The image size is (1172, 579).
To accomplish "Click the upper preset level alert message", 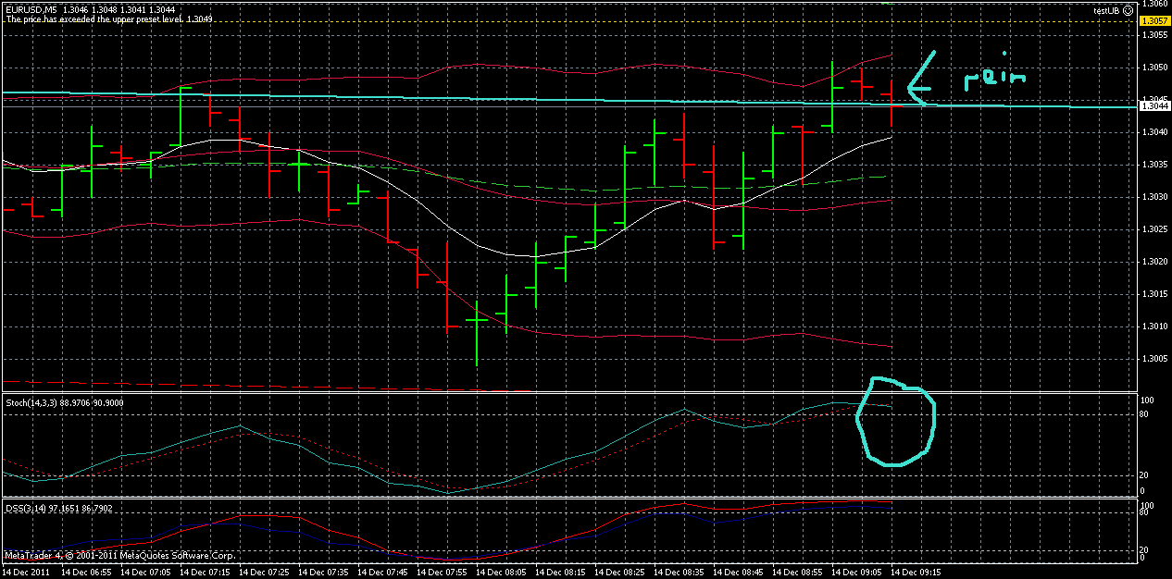I will pyautogui.click(x=109, y=18).
